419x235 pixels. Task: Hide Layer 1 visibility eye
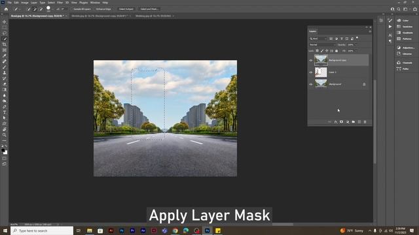(311, 72)
